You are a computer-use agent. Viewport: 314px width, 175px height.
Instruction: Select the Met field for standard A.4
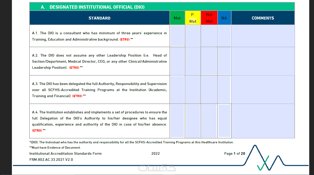click(177, 121)
